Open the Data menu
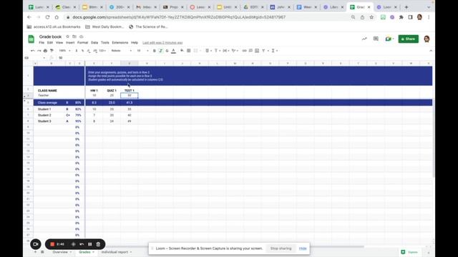The width and height of the screenshot is (458, 257). click(x=94, y=43)
